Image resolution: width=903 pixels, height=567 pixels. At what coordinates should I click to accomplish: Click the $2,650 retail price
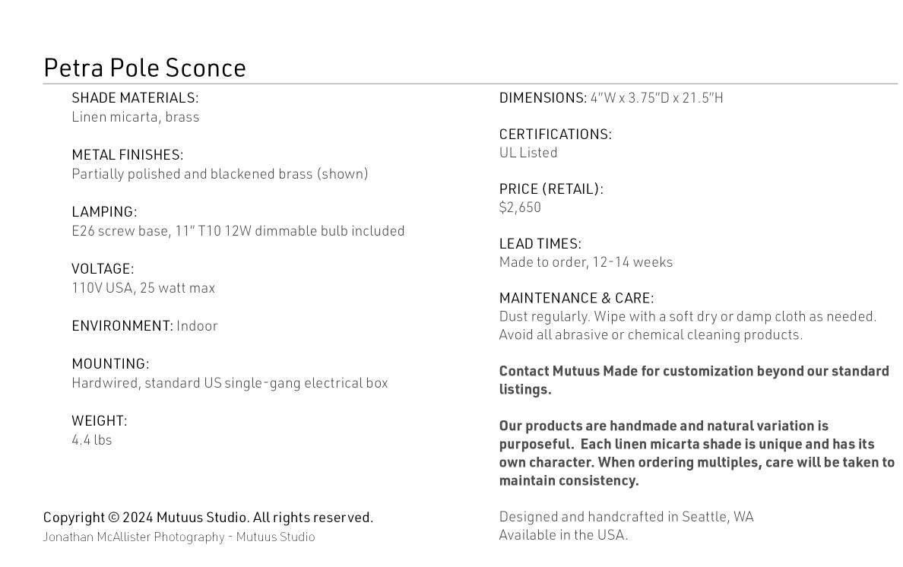coord(520,207)
